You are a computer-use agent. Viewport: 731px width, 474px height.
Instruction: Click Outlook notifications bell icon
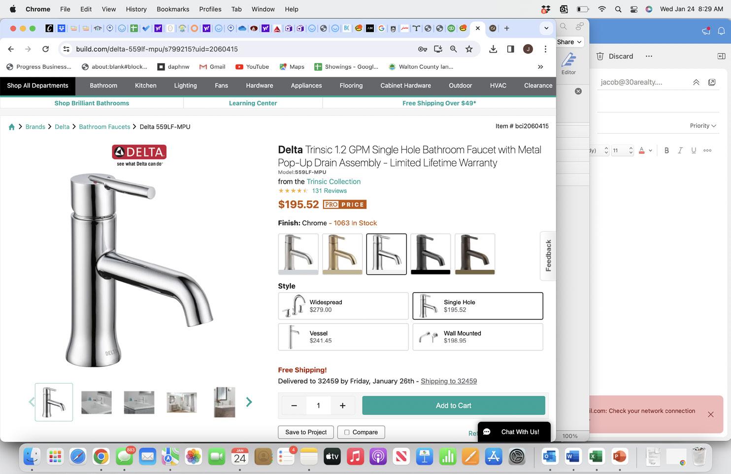tap(721, 31)
